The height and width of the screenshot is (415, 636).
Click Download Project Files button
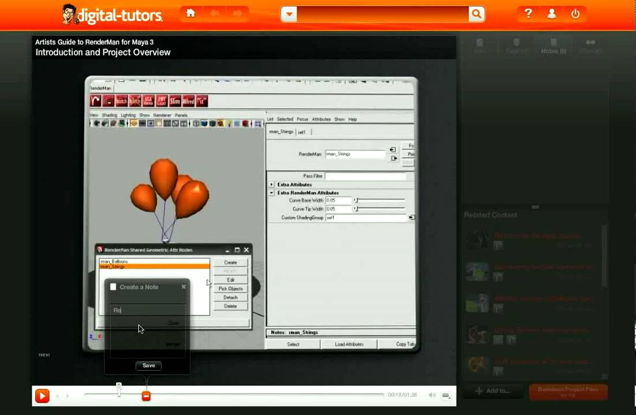pyautogui.click(x=568, y=391)
